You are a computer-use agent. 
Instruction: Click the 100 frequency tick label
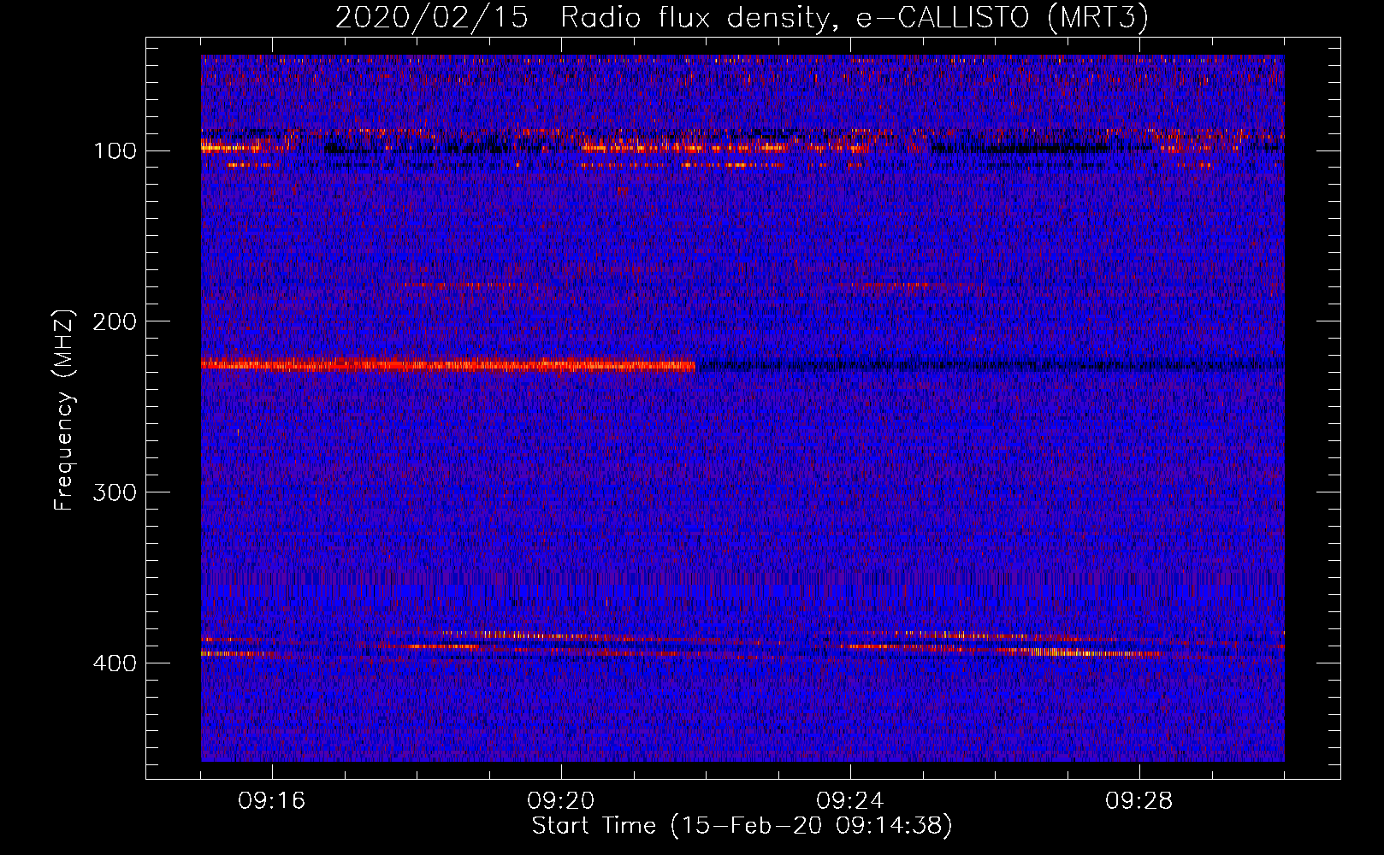pos(115,151)
